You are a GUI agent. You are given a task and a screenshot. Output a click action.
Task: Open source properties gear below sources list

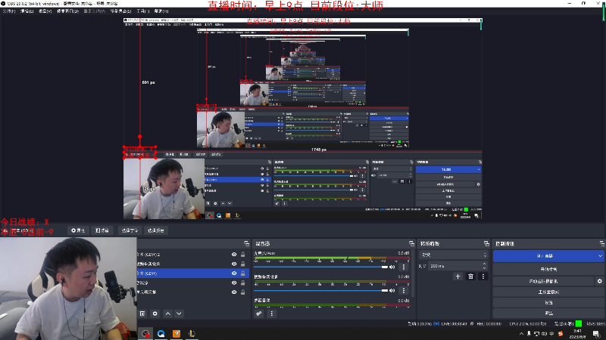coord(155,314)
